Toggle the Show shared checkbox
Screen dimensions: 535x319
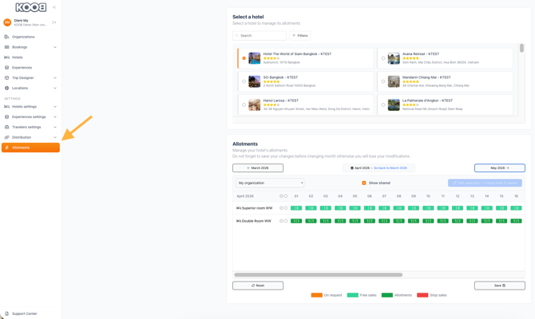point(364,183)
